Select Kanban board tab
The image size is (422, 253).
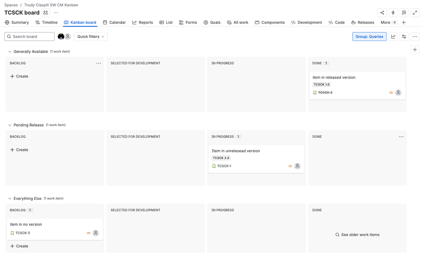coord(80,23)
